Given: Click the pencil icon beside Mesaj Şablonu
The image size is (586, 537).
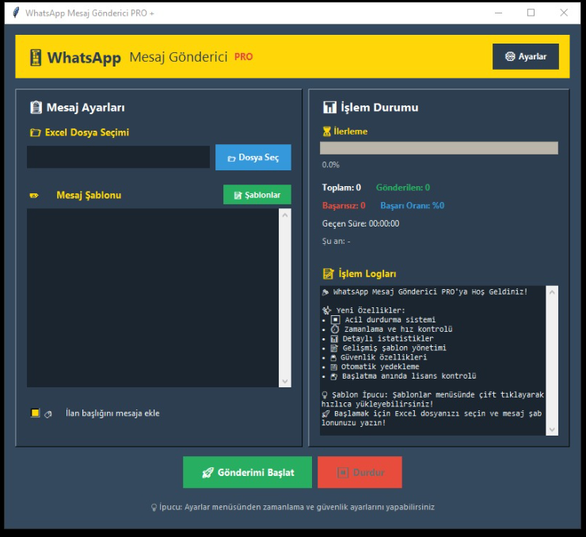Looking at the screenshot, I should (x=34, y=196).
